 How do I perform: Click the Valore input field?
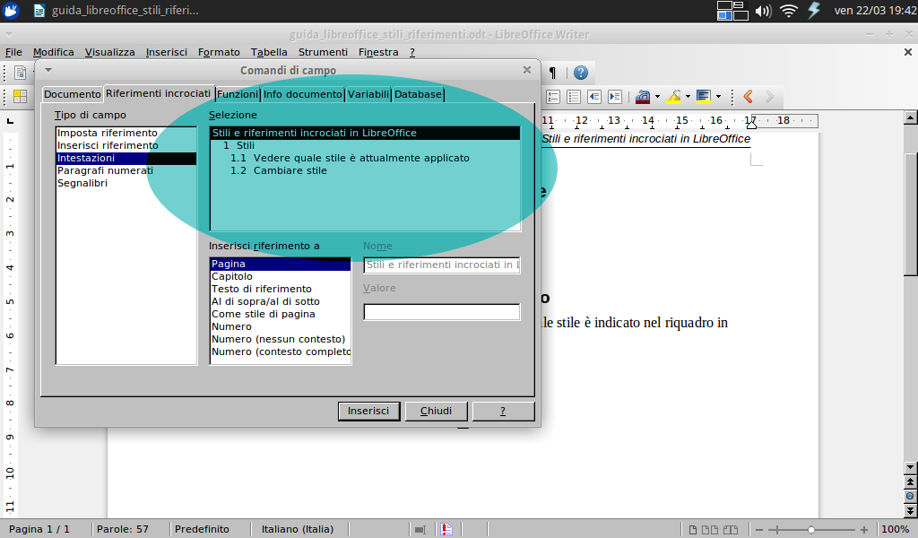(442, 312)
